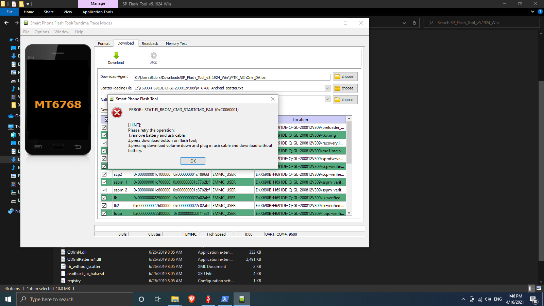Click the SP Flash Tool taskbar icon
Screen dimensions: 544x306
[x=242, y=299]
